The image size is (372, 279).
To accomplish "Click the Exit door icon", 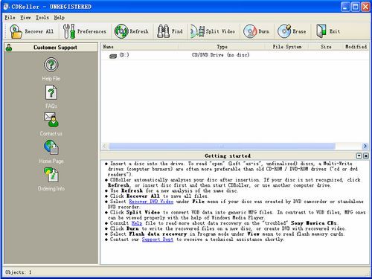I will click(x=321, y=31).
